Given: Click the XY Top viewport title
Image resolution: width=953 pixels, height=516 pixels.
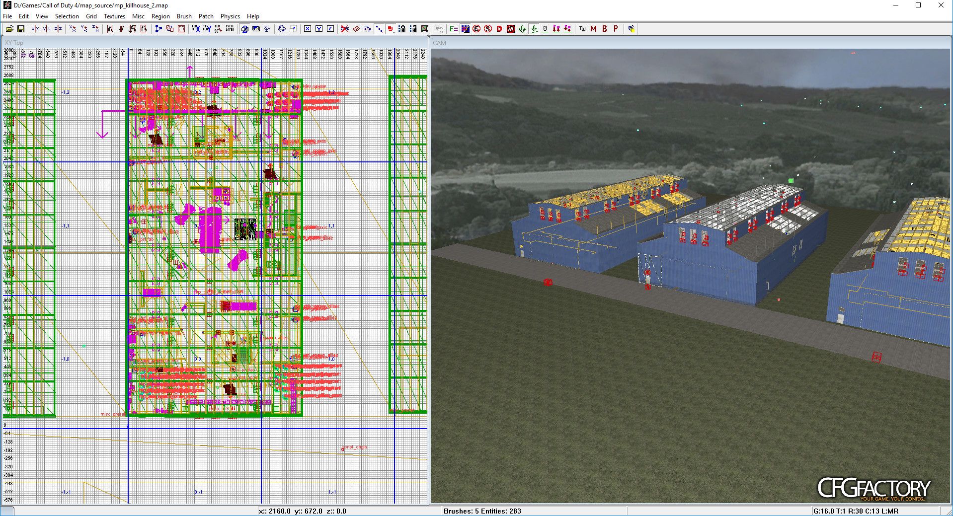Looking at the screenshot, I should point(14,43).
